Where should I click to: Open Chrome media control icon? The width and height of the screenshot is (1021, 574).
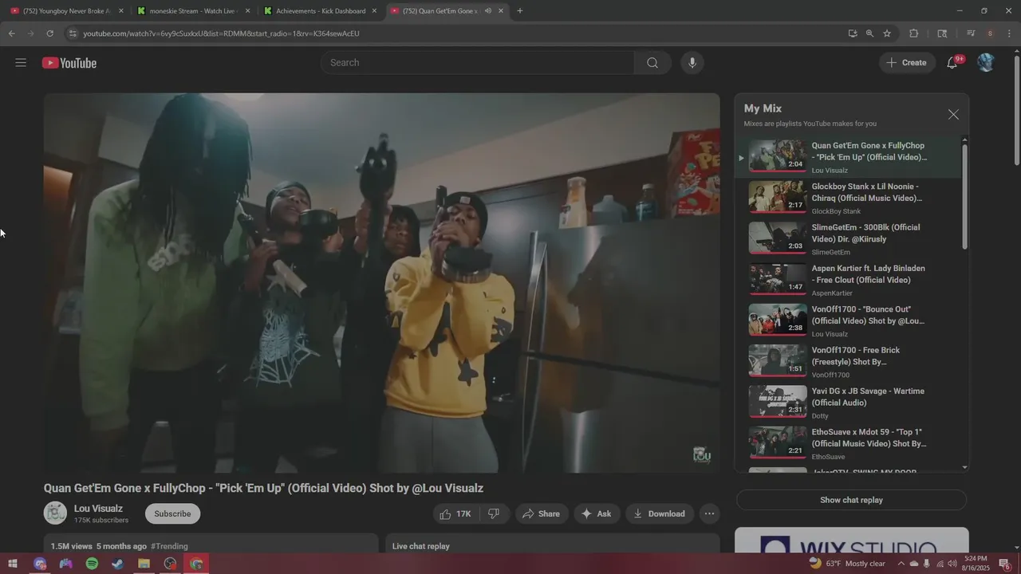tap(971, 33)
